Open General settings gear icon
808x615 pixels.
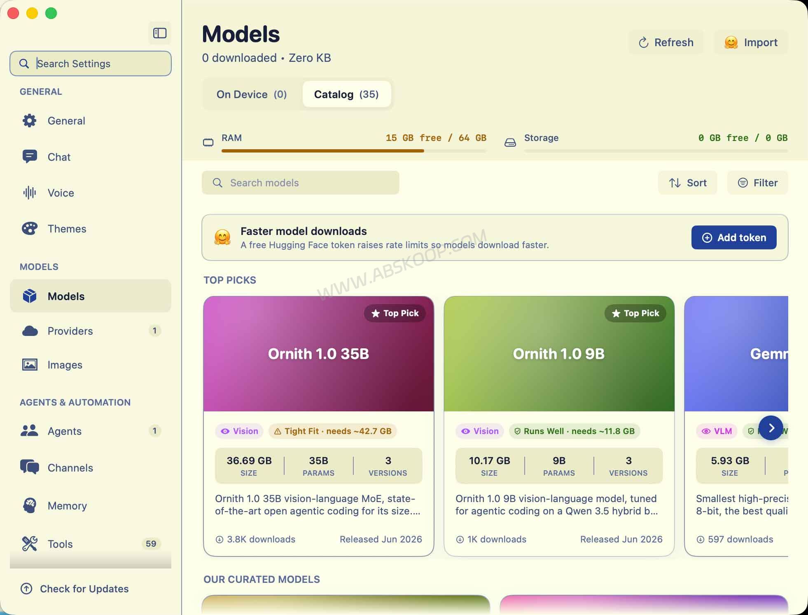(x=30, y=121)
